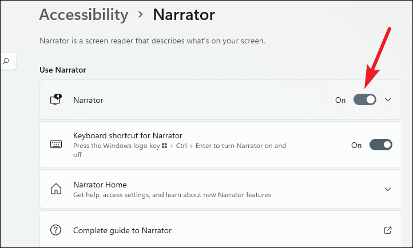Click Keyboard shortcut for Narrator label
This screenshot has height=248, width=413.
pyautogui.click(x=128, y=135)
